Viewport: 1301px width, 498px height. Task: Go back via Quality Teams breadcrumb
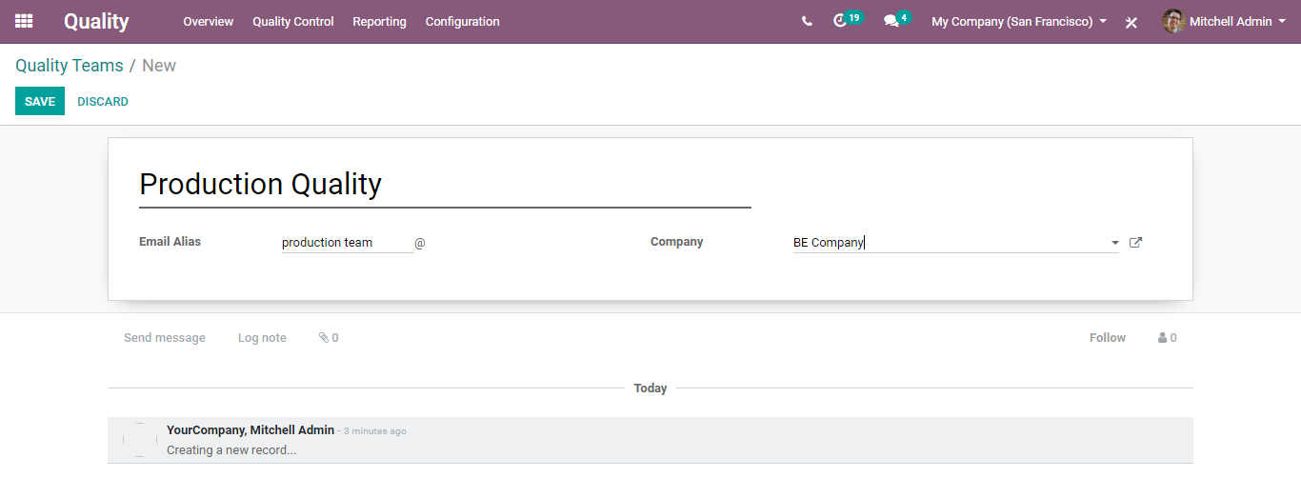coord(70,66)
